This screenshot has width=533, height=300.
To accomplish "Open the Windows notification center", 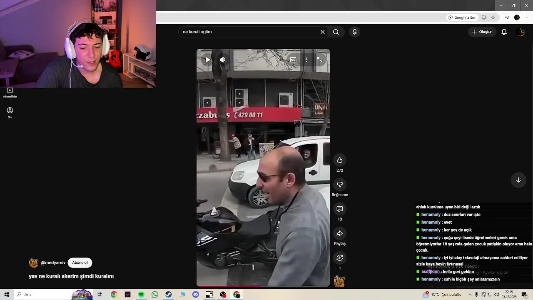I will [524, 295].
